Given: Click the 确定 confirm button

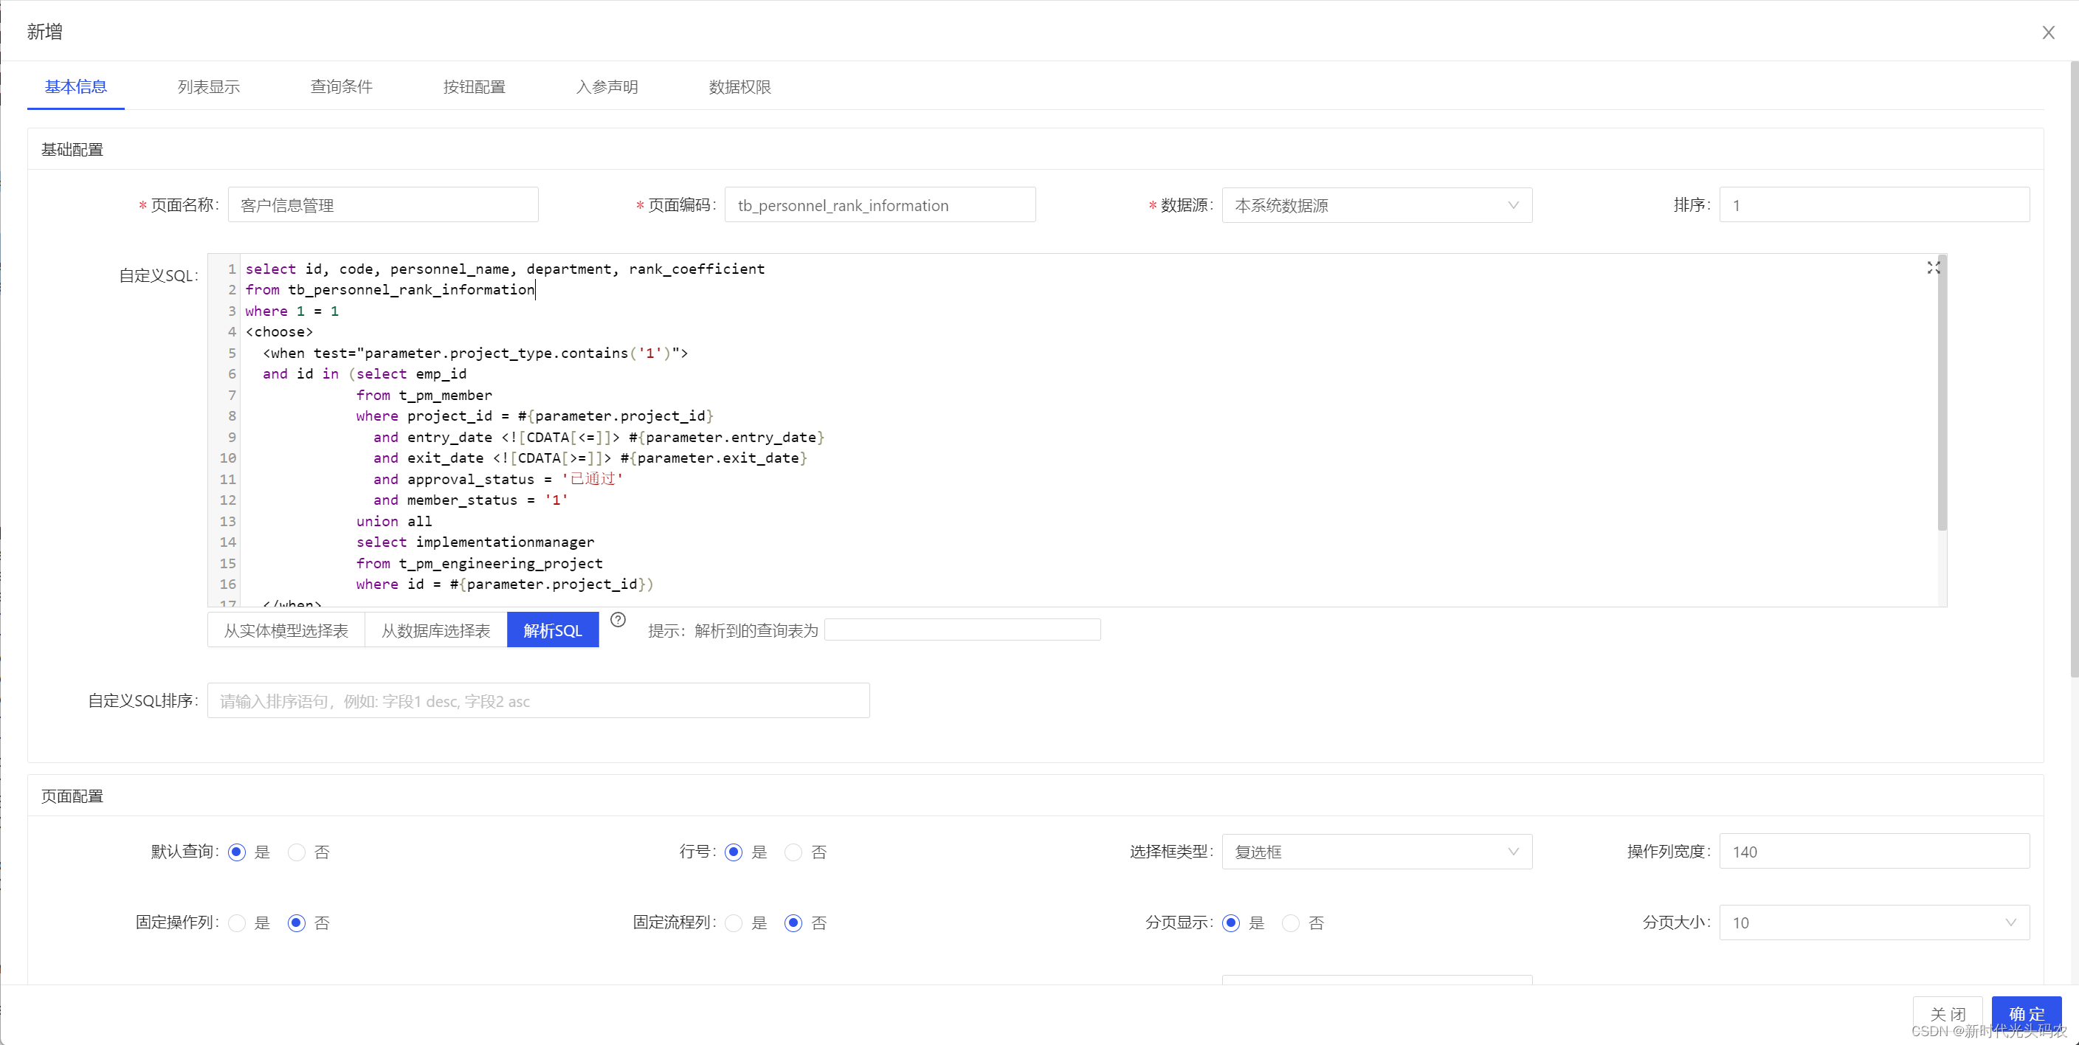Looking at the screenshot, I should point(2026,1013).
